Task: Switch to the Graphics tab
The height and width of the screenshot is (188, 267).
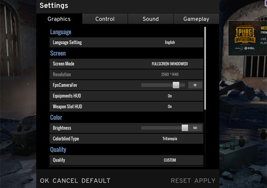Action: pyautogui.click(x=59, y=19)
